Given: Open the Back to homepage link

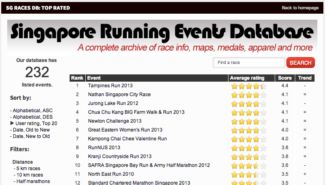Looking at the screenshot, I should pyautogui.click(x=300, y=8).
